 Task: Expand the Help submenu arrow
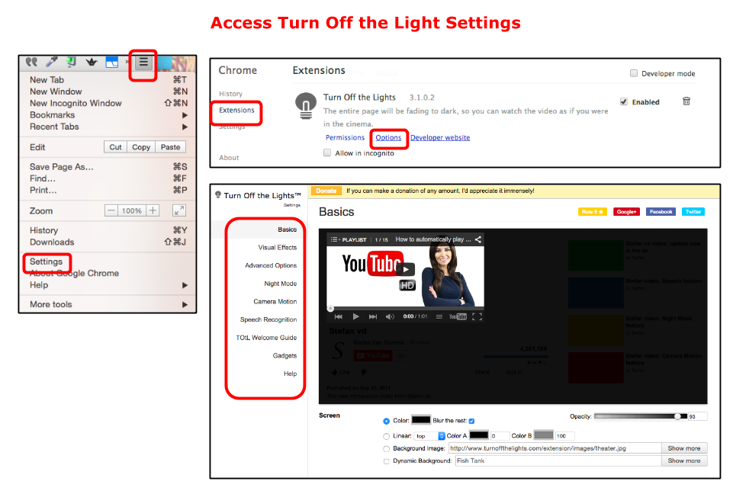pyautogui.click(x=185, y=285)
